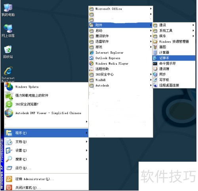Open 写字板 entry text
198x191 pixels.
coord(164,80)
